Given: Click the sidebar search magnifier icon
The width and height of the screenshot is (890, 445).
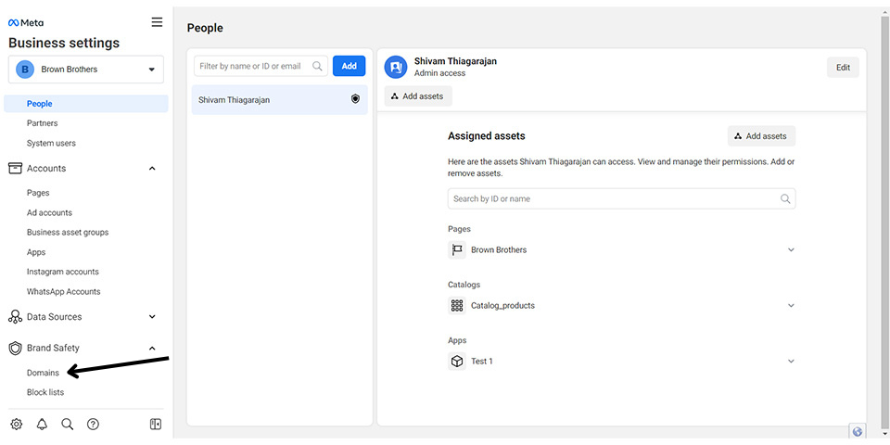Looking at the screenshot, I should 67,424.
